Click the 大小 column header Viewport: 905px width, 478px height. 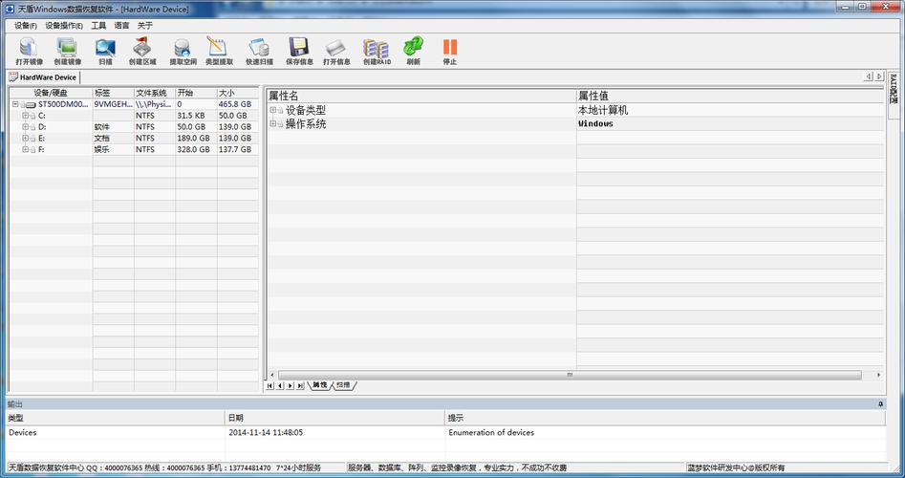click(x=238, y=93)
